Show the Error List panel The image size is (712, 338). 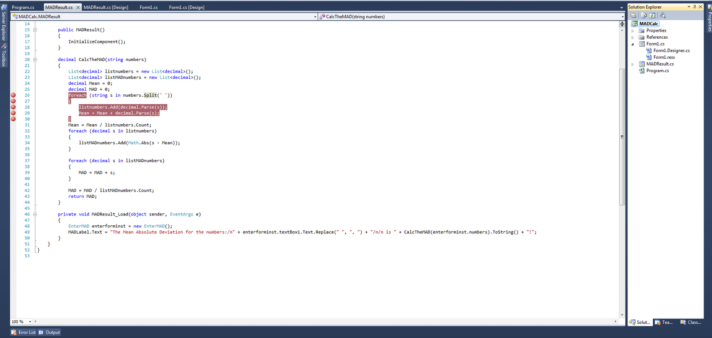[24, 332]
